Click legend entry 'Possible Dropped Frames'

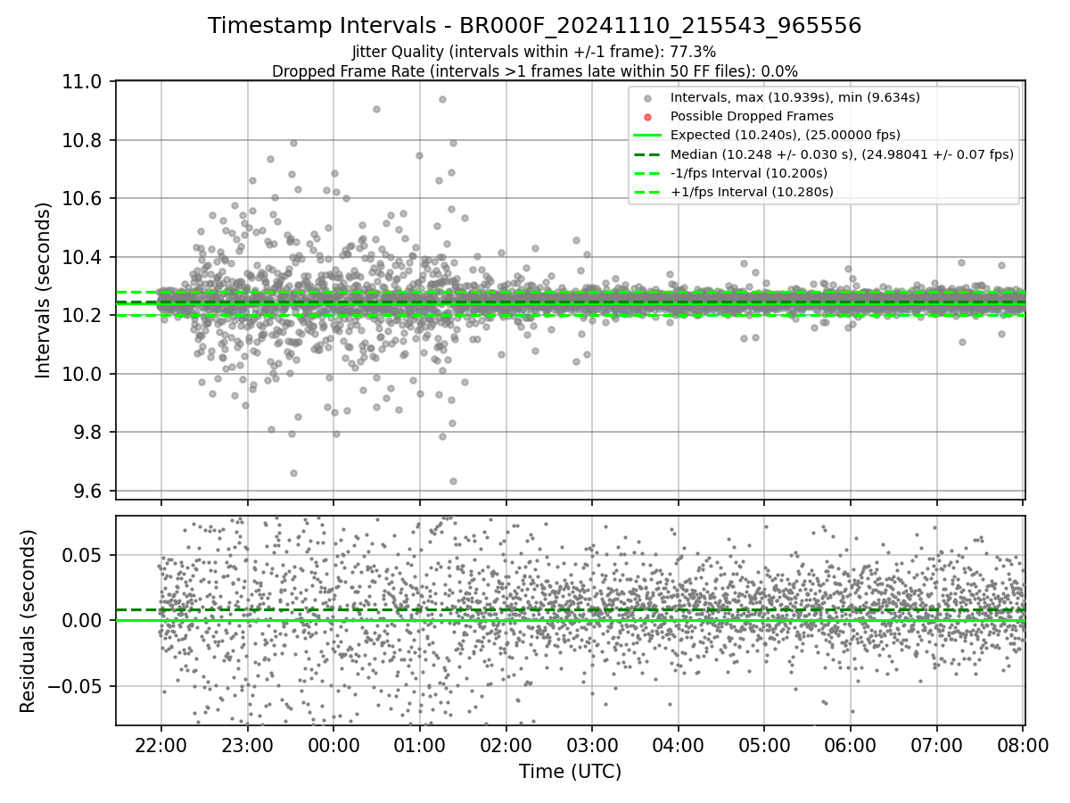pyautogui.click(x=752, y=116)
